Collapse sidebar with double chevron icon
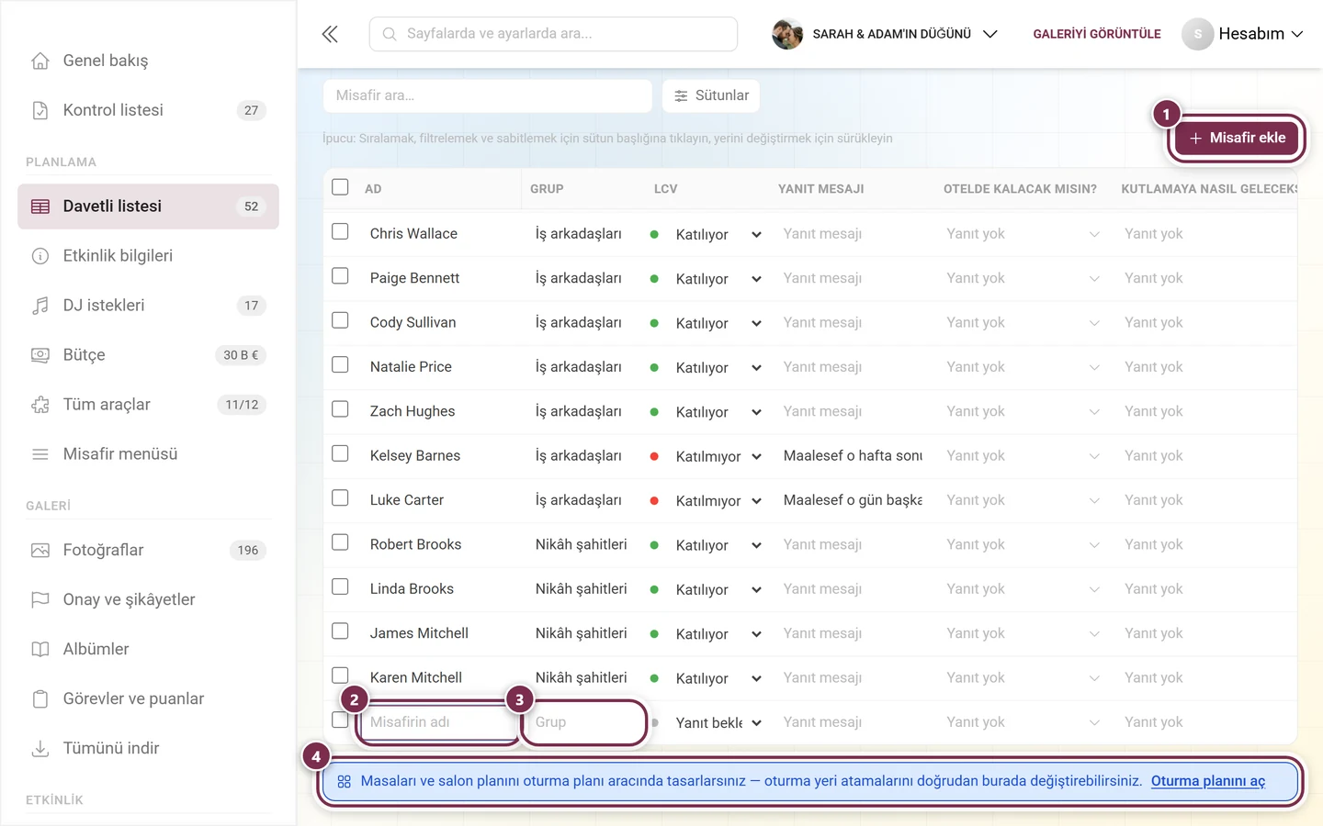This screenshot has height=826, width=1323. pos(330,34)
